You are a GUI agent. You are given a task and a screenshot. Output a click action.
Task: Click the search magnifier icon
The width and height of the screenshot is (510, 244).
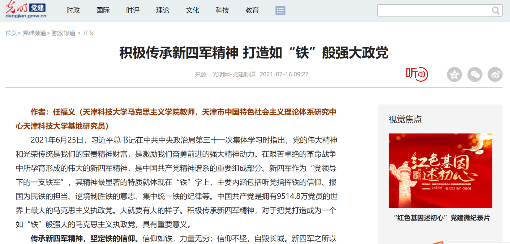click(x=496, y=11)
